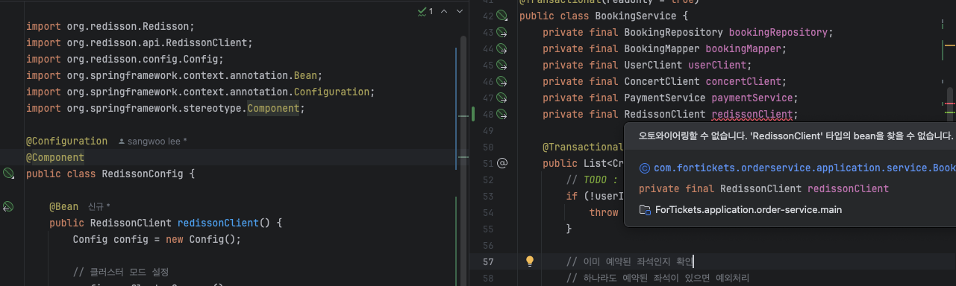Click autowired dependency icon on line 43
The width and height of the screenshot is (956, 286).
pyautogui.click(x=502, y=33)
